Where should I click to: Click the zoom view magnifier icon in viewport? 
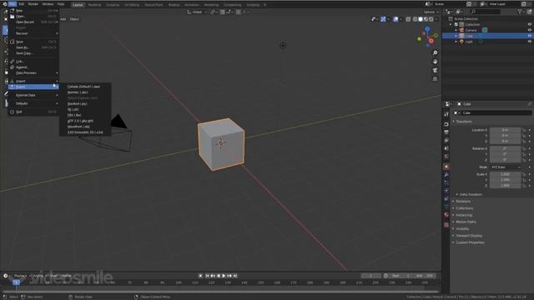[x=435, y=53]
